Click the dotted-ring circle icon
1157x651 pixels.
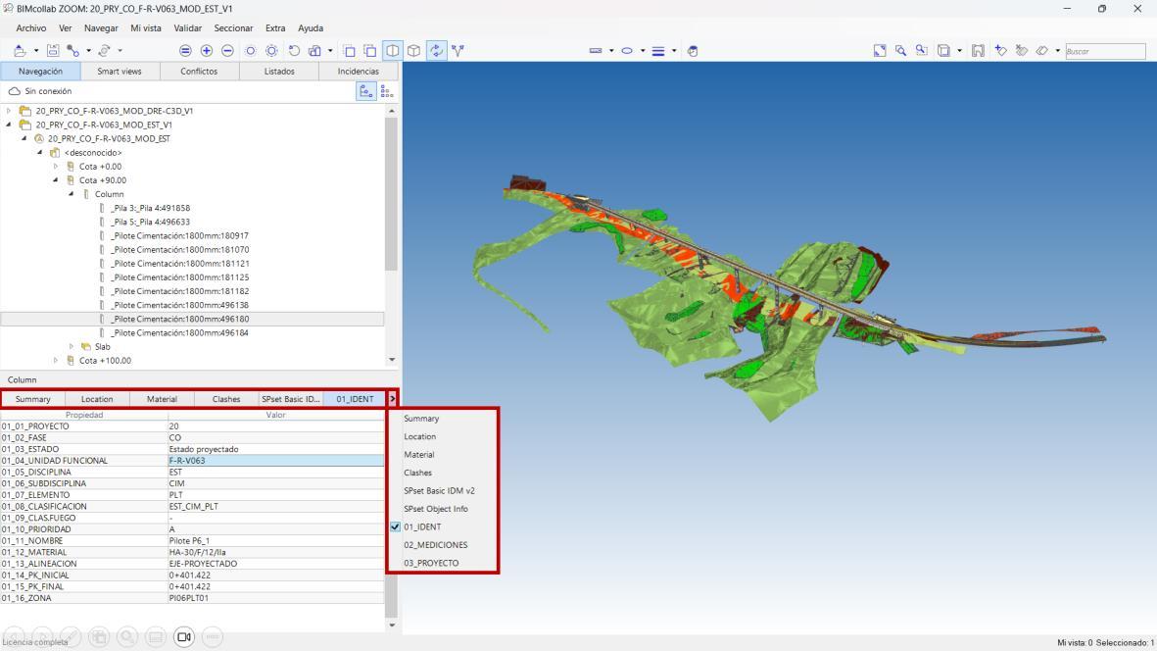271,51
